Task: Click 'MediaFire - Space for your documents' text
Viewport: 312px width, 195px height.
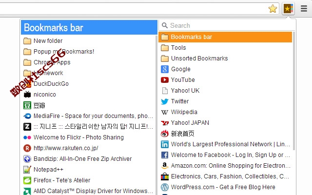Action: pyautogui.click(x=93, y=116)
